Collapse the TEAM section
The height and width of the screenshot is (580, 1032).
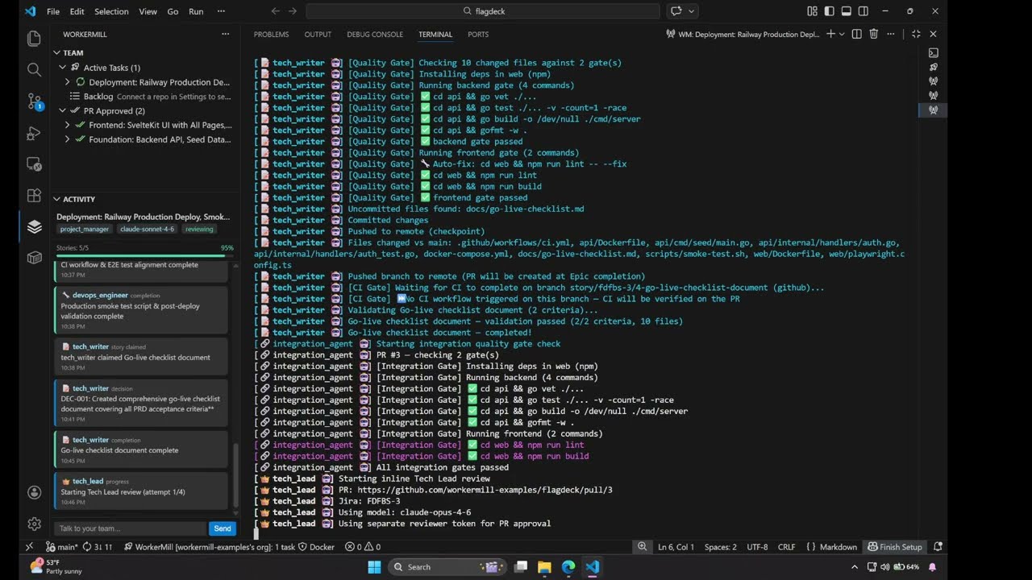pyautogui.click(x=57, y=52)
